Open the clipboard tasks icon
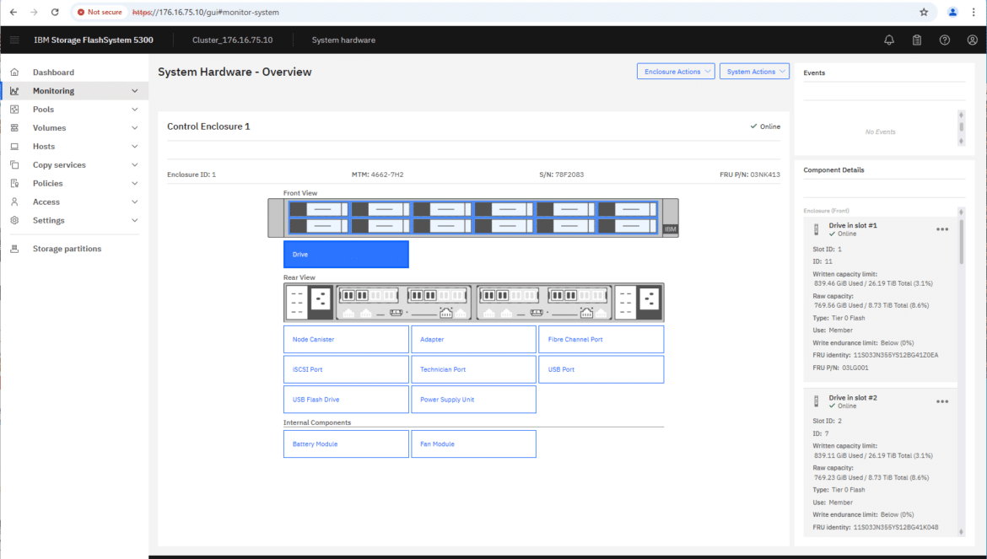The height and width of the screenshot is (559, 987). [916, 40]
